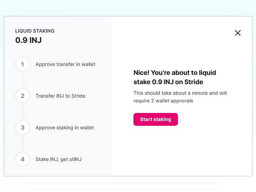
Task: Click the backdrop area above the dialog
Action: pyautogui.click(x=128, y=7)
